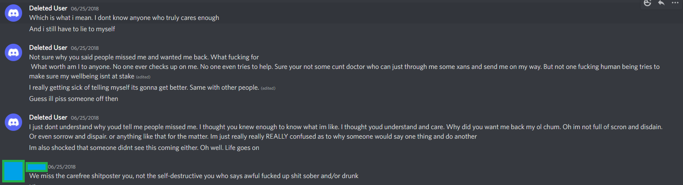Select message 'Guess ill piss someone off then'
The width and height of the screenshot is (683, 185).
[74, 99]
